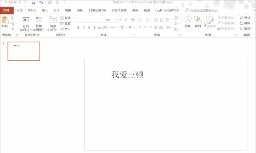The image size is (256, 153).
Task: Open the font name dropdown
Action: coord(104,20)
